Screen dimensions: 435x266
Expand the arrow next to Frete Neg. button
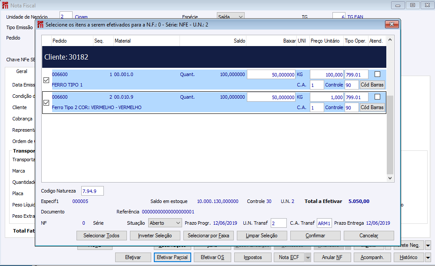click(428, 245)
